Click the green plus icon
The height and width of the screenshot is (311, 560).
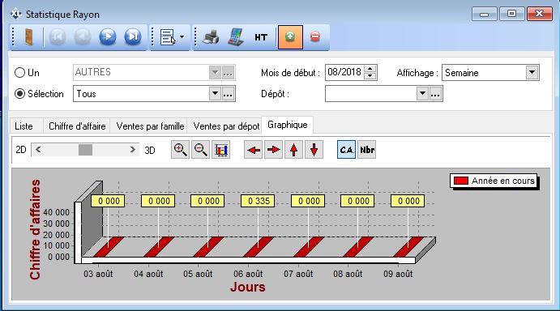(x=290, y=36)
